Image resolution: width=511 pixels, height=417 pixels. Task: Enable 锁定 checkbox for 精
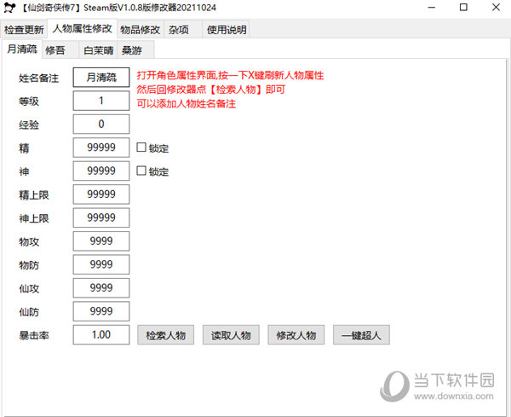[x=141, y=148]
